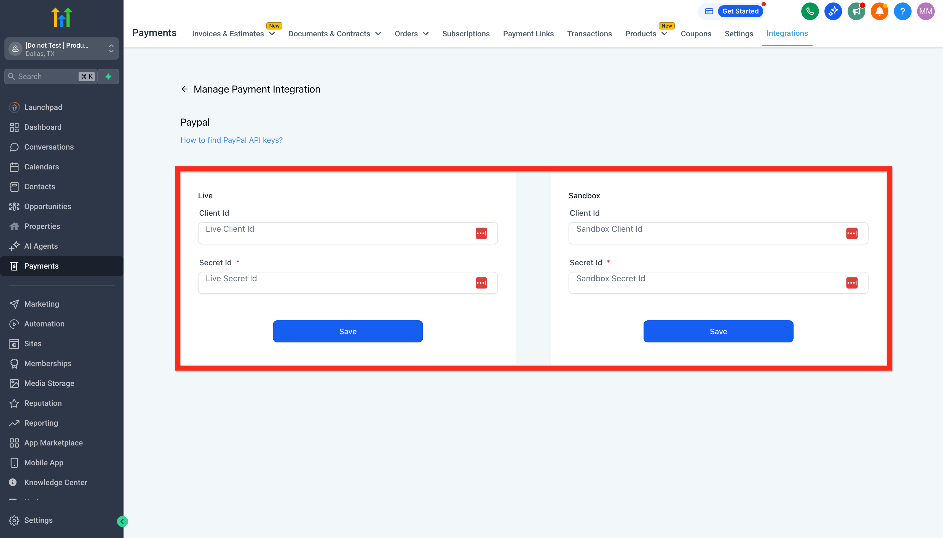Click the back arrow beside Manage Payment Integration
Viewport: 943px width, 538px height.
click(184, 89)
